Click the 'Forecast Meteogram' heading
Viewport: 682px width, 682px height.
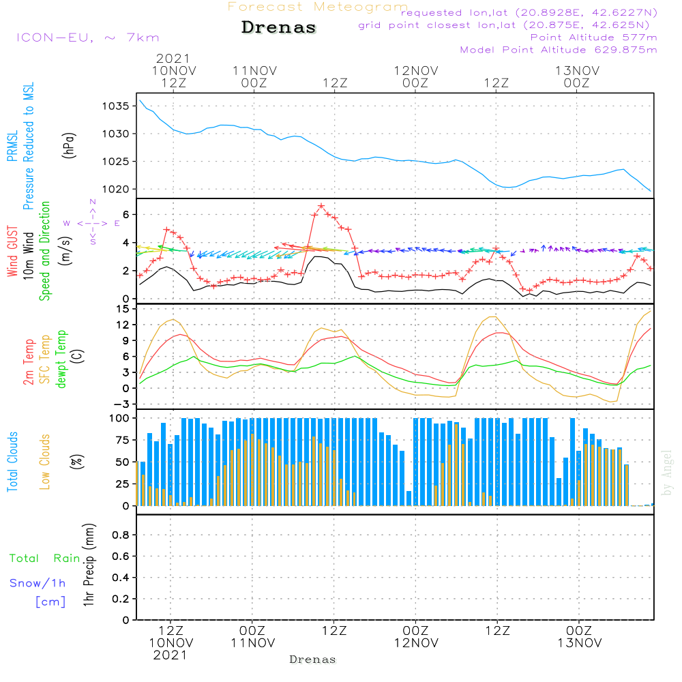318,7
